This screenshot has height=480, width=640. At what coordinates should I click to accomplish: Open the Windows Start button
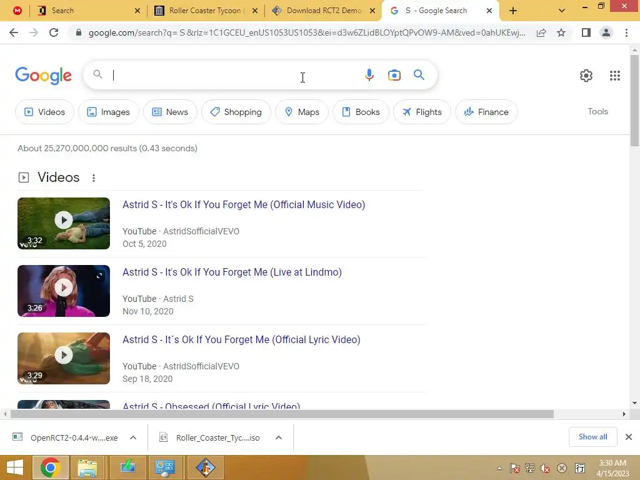[15, 467]
